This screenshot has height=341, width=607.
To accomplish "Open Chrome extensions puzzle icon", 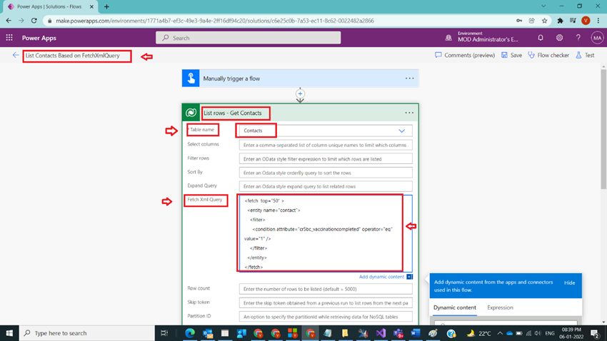I will (x=560, y=21).
